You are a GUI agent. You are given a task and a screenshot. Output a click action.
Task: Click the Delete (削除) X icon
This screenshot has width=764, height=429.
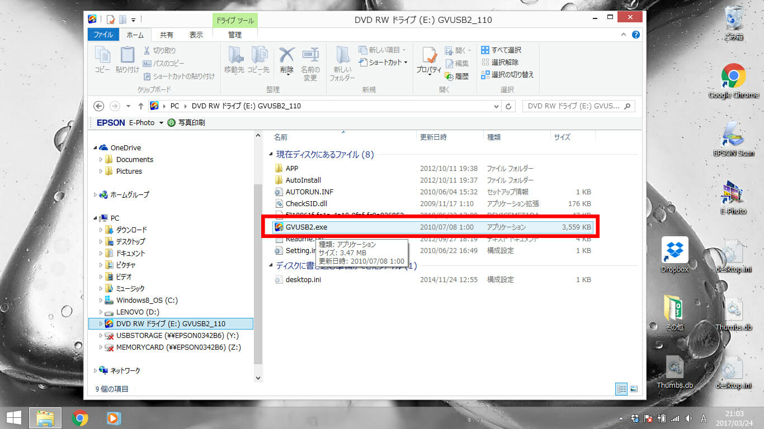pyautogui.click(x=287, y=60)
